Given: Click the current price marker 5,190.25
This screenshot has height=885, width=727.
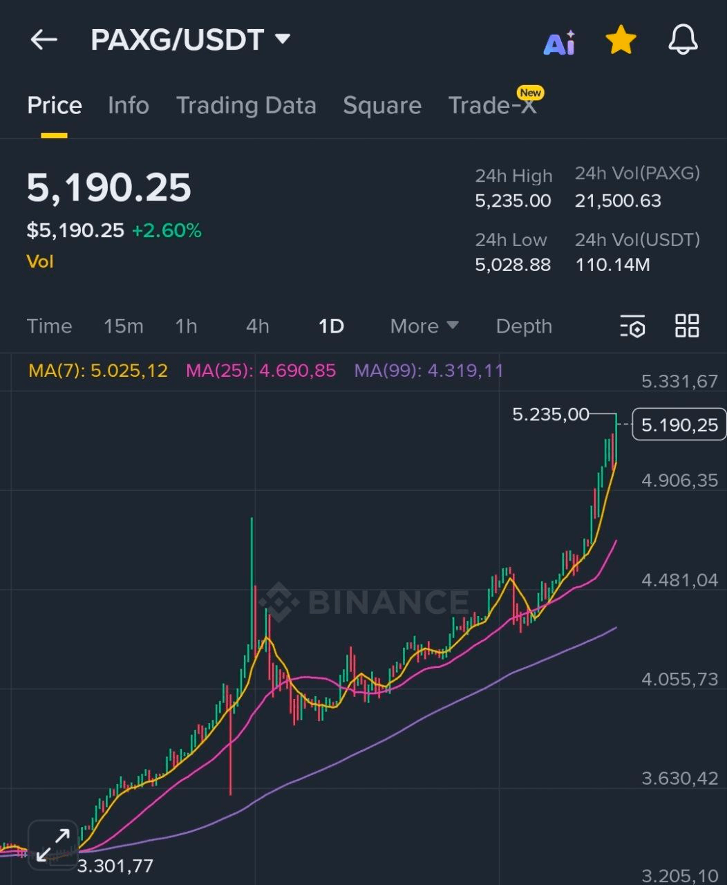Looking at the screenshot, I should [678, 425].
